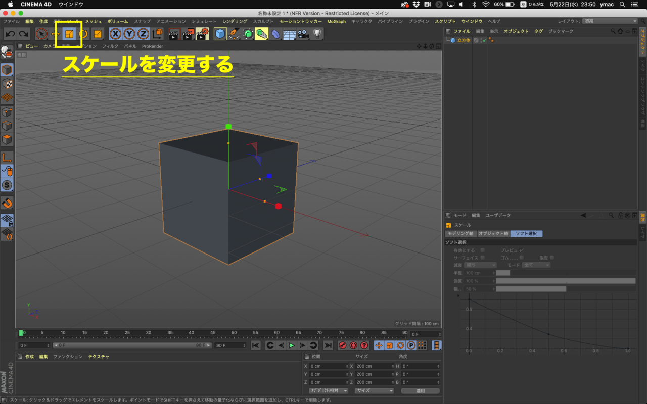Open the Spline Pen tool

234,34
